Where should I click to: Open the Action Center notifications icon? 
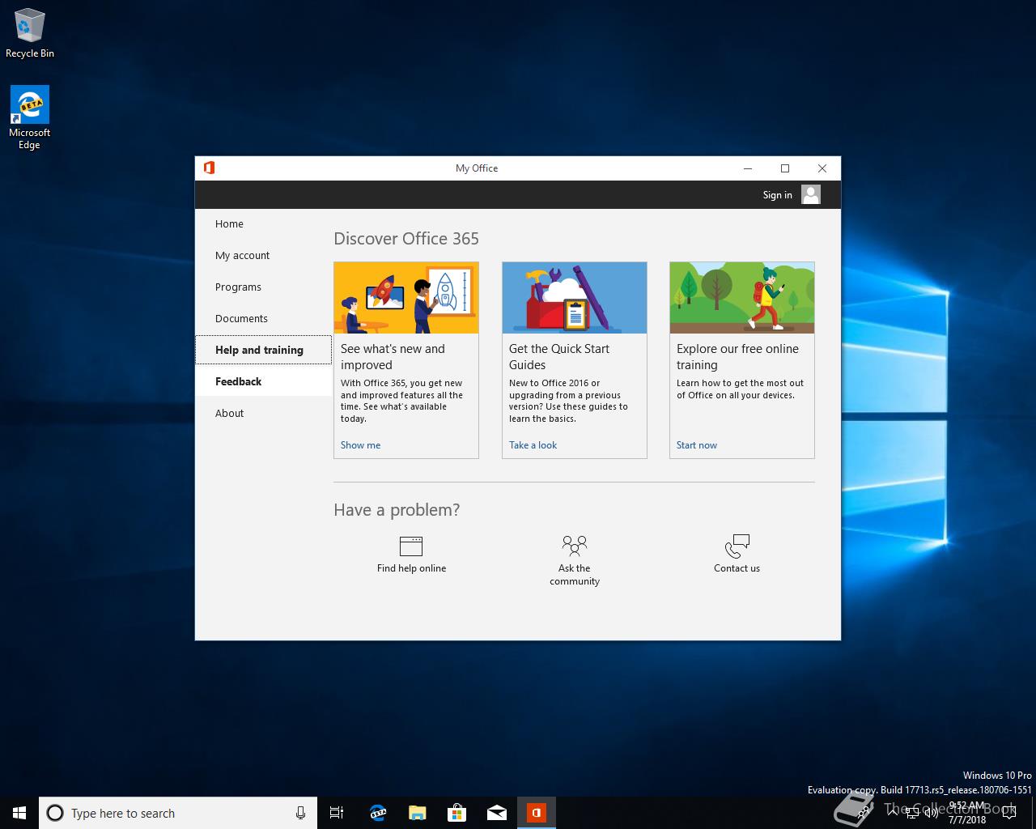coord(1008,813)
